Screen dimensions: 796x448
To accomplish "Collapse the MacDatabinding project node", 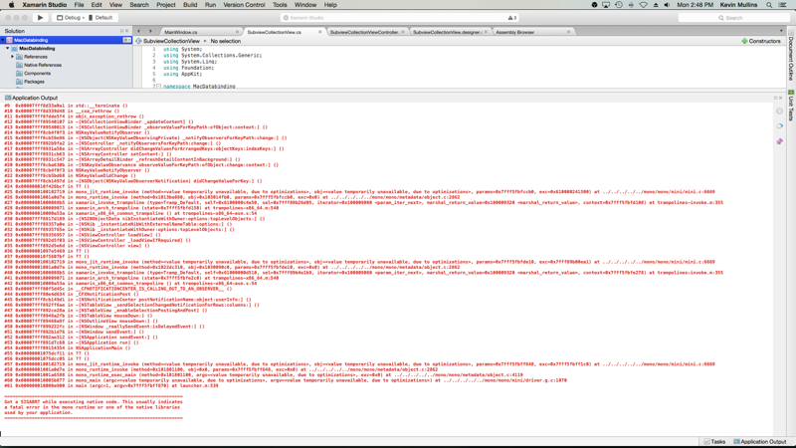I will pyautogui.click(x=8, y=48).
